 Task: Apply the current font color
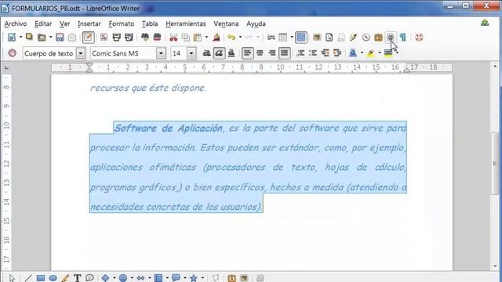pos(353,53)
